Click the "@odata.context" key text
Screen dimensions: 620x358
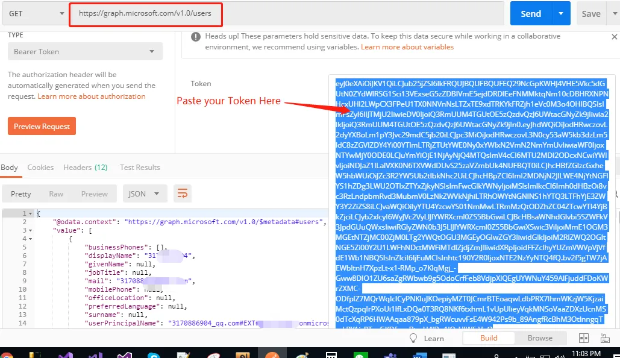pos(85,222)
